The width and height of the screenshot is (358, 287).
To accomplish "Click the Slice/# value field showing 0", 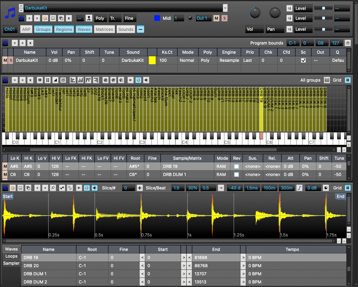I will (x=128, y=188).
